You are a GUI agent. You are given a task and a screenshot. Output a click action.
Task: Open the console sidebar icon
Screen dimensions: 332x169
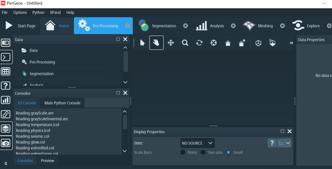coord(6,57)
